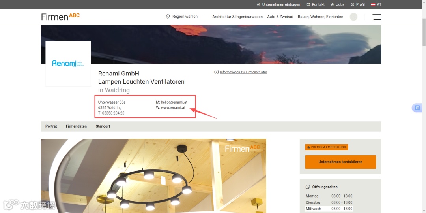Click the mountain sunset banner image
The height and width of the screenshot is (213, 426).
(211, 44)
